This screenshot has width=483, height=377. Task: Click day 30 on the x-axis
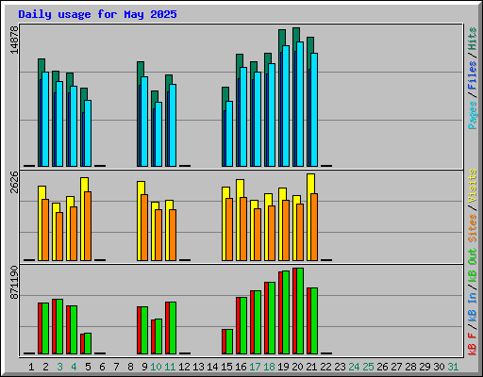click(439, 367)
